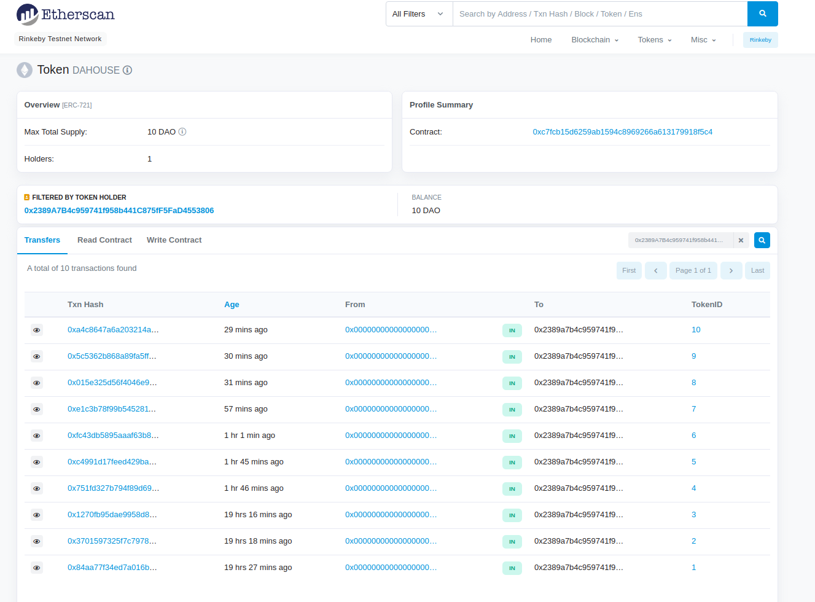The image size is (815, 602).
Task: Open TokenID 3 link
Action: (694, 515)
